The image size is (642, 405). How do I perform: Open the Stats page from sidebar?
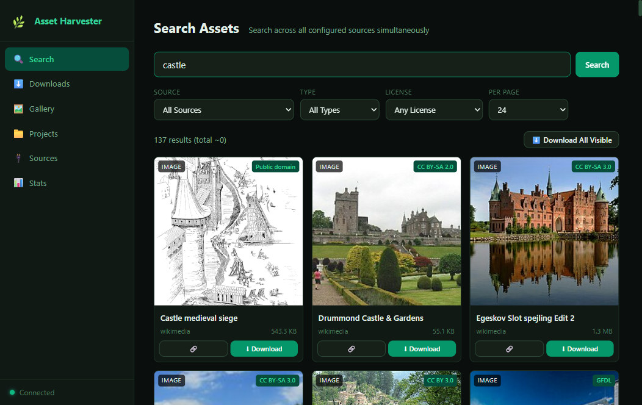[67, 183]
